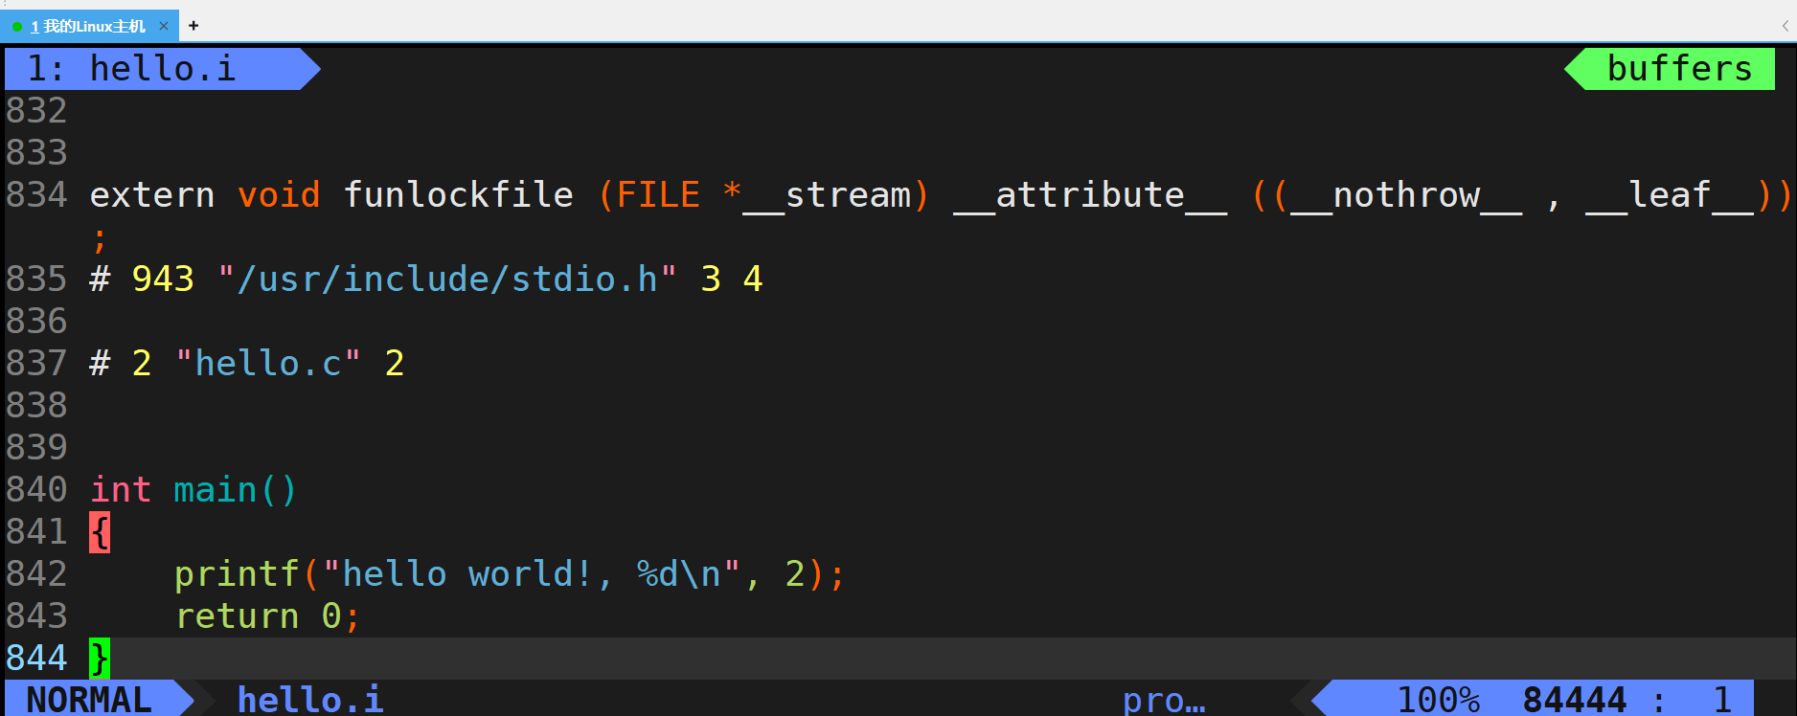Viewport: 1797px width, 716px height.
Task: Click the /usr/include/stdio.h path string
Action: point(447,280)
